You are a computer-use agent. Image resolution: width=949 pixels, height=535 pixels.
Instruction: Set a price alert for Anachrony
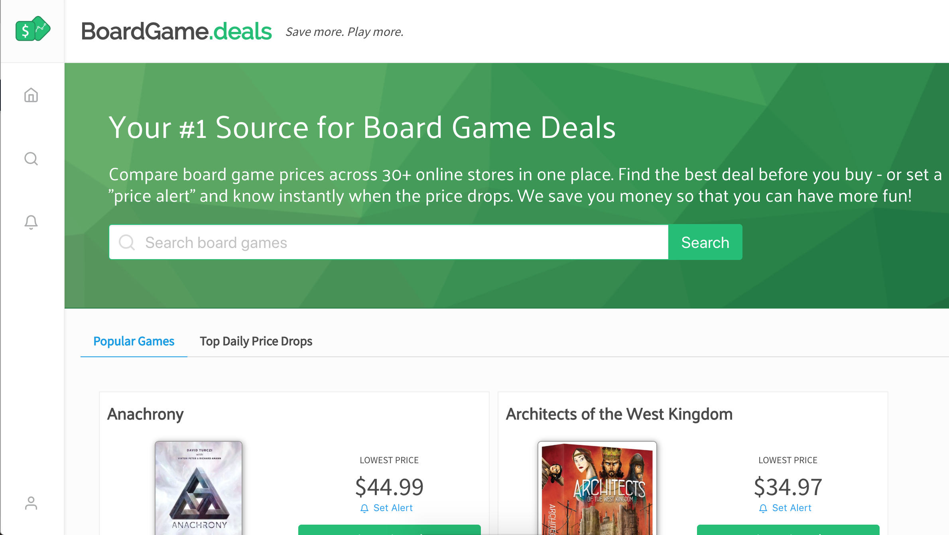pyautogui.click(x=393, y=508)
